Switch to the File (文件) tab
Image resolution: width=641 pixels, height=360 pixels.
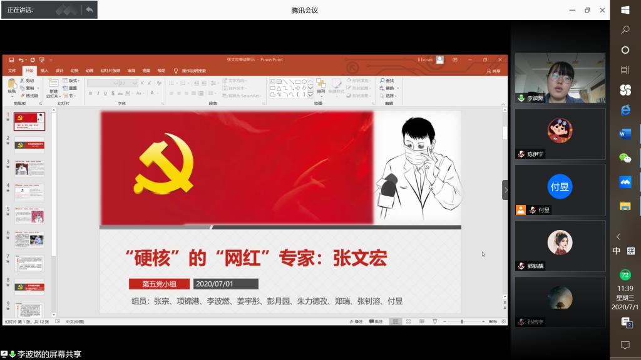(12, 71)
